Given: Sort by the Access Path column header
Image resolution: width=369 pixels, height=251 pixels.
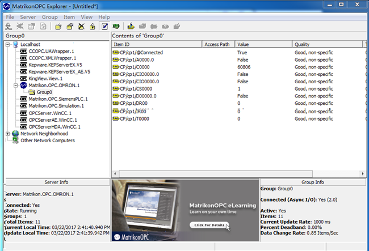Looking at the screenshot, I should 219,44.
